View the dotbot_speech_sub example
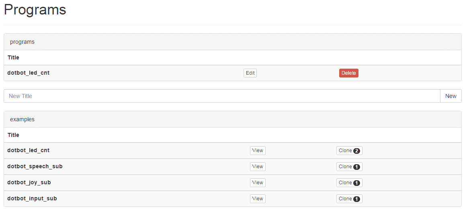Viewport: 469px width, 216px height. [x=258, y=167]
